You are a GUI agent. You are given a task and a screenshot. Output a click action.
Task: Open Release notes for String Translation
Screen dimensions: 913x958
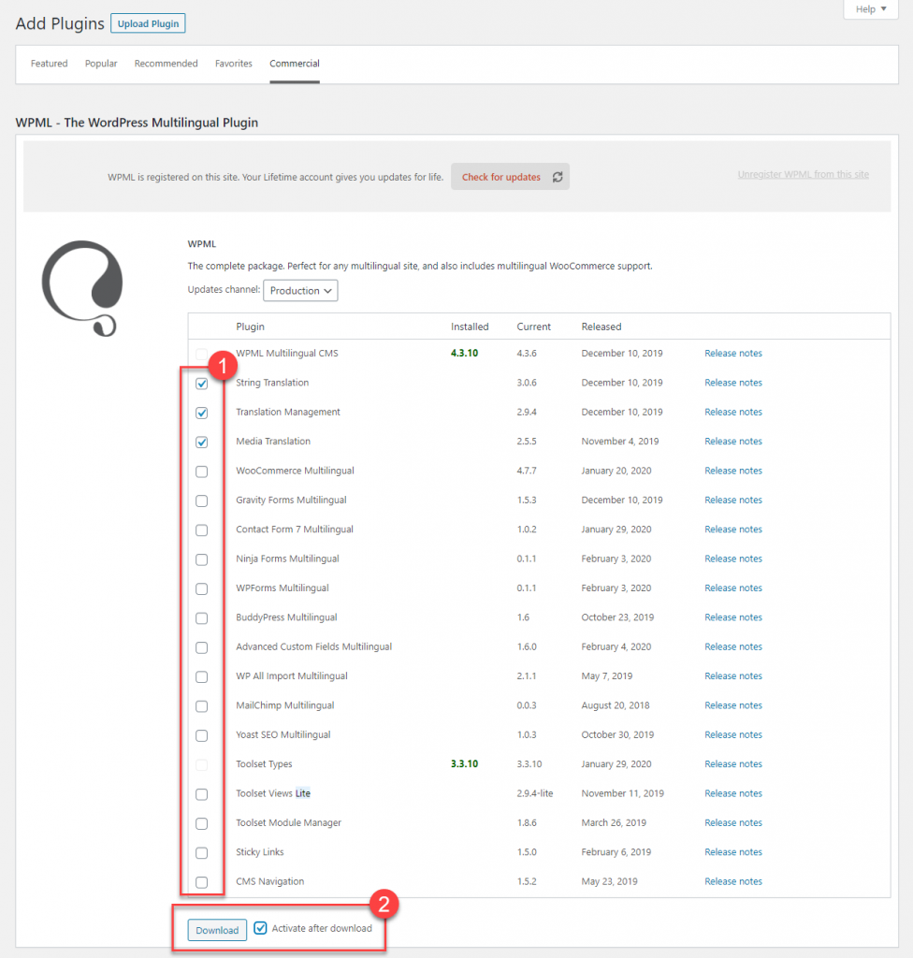(x=733, y=383)
